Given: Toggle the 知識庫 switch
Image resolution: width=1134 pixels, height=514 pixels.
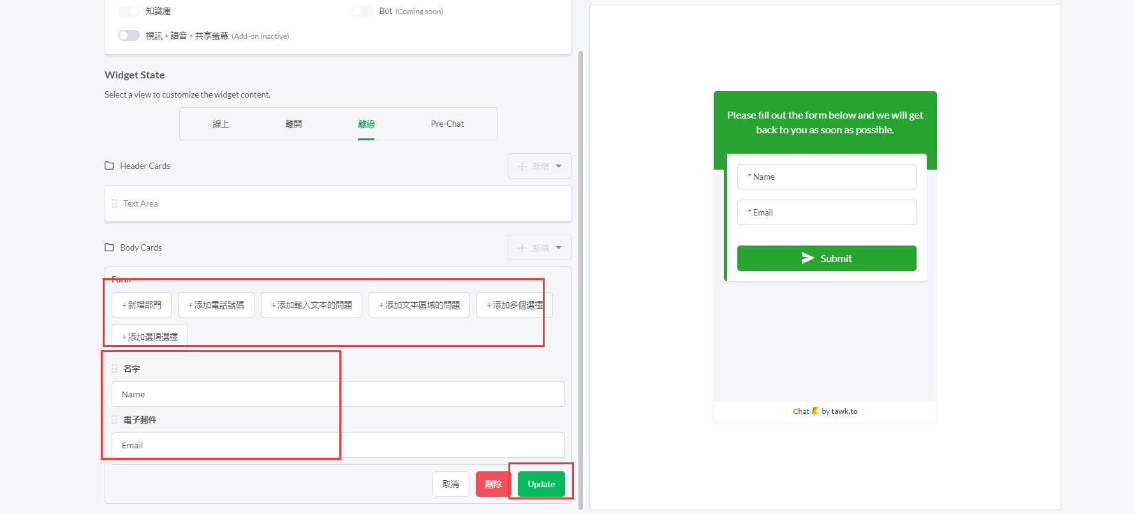Looking at the screenshot, I should [x=129, y=11].
